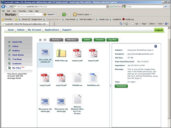Open the Help menu
Image resolution: width=171 pixels, height=128 pixels.
tap(37, 11)
